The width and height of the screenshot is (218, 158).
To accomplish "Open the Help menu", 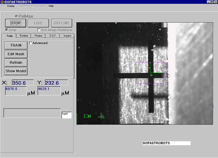I will pos(51,6).
